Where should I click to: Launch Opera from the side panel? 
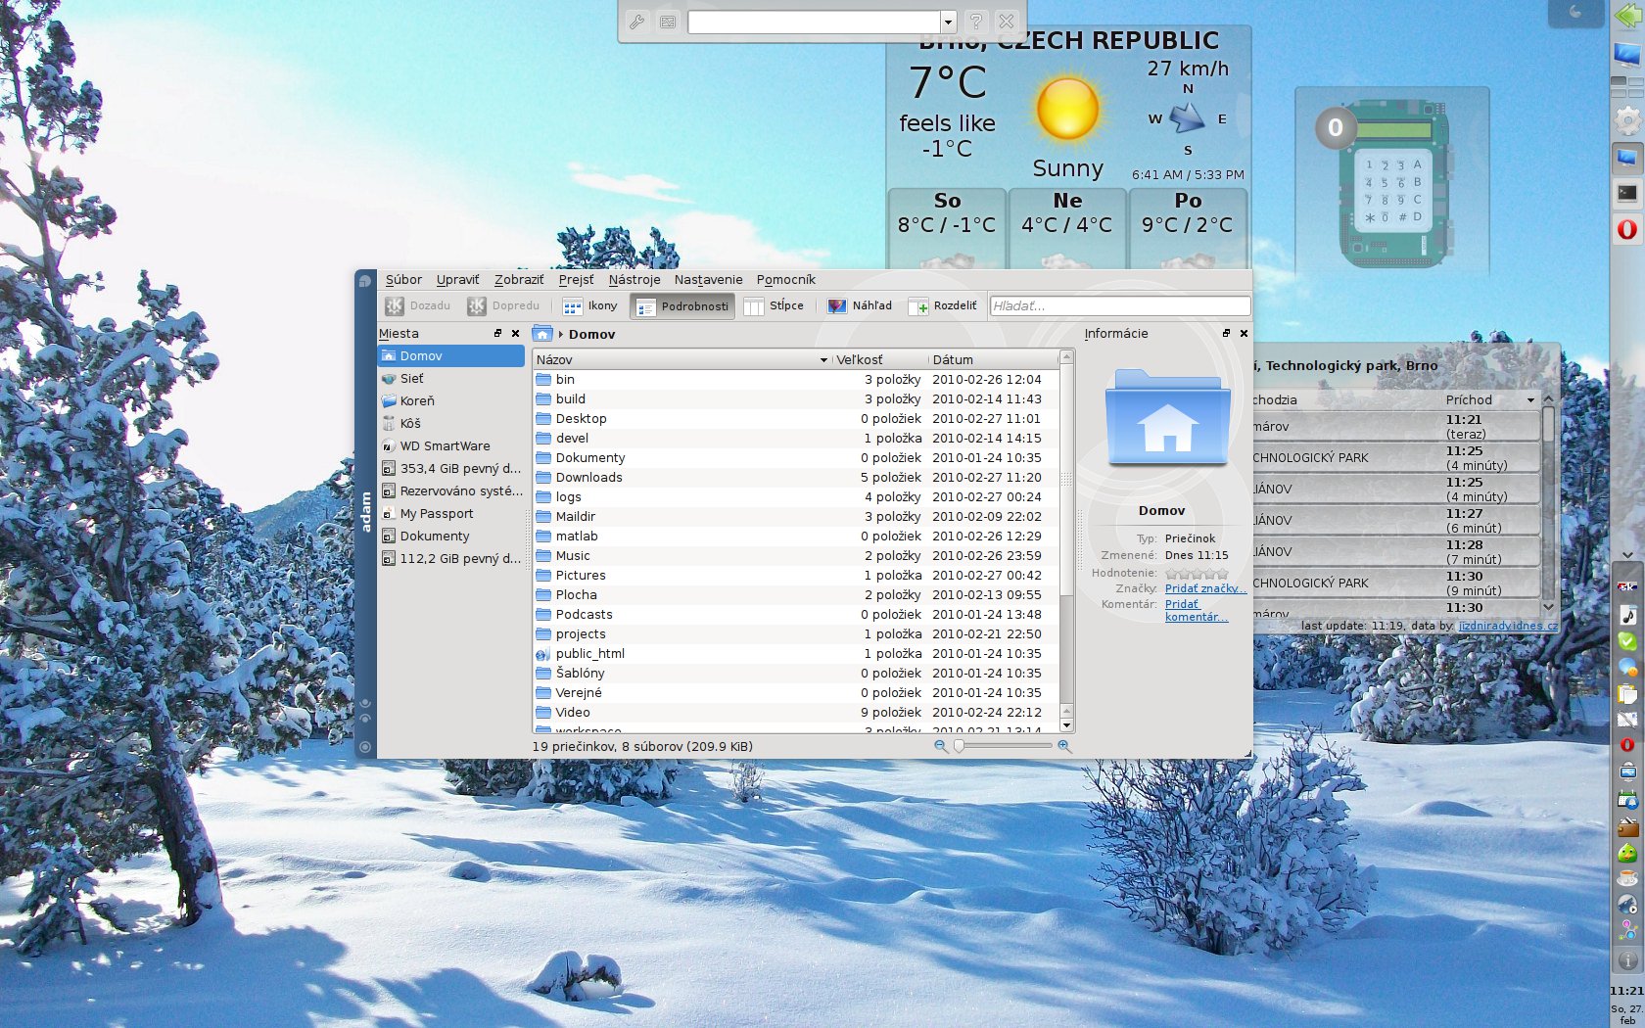click(x=1626, y=229)
